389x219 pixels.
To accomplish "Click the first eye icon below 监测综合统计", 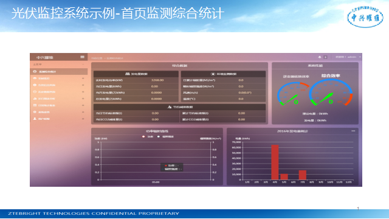I will 35,78.
